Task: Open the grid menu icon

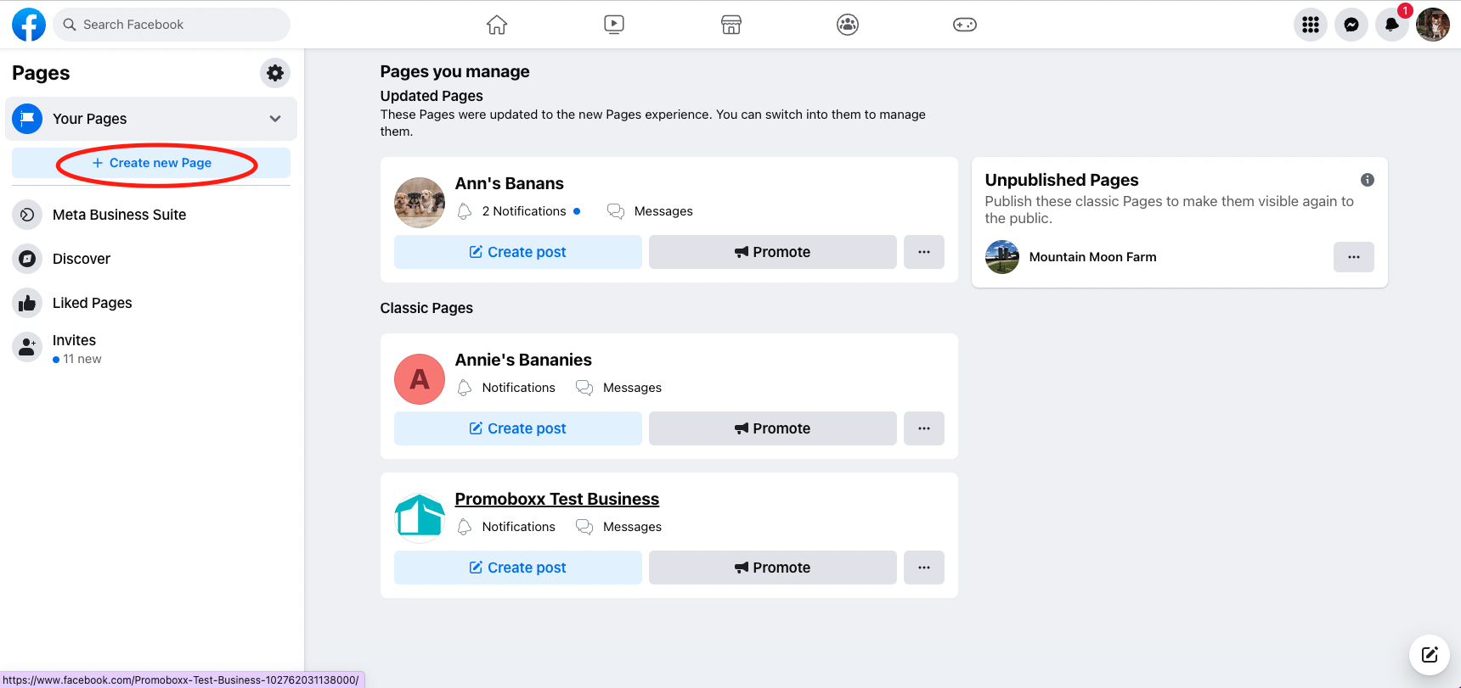Action: click(x=1311, y=25)
